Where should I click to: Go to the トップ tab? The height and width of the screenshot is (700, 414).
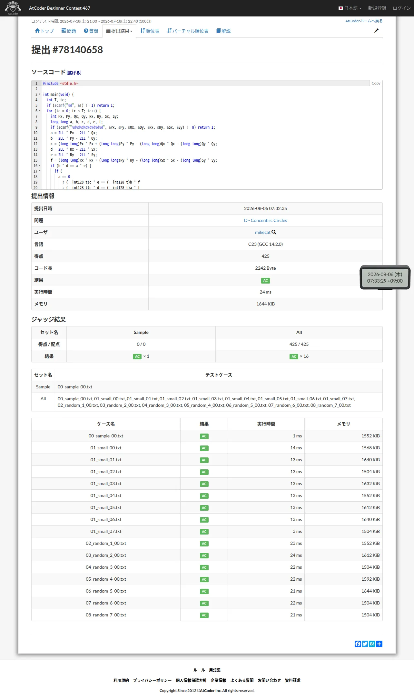tap(44, 31)
